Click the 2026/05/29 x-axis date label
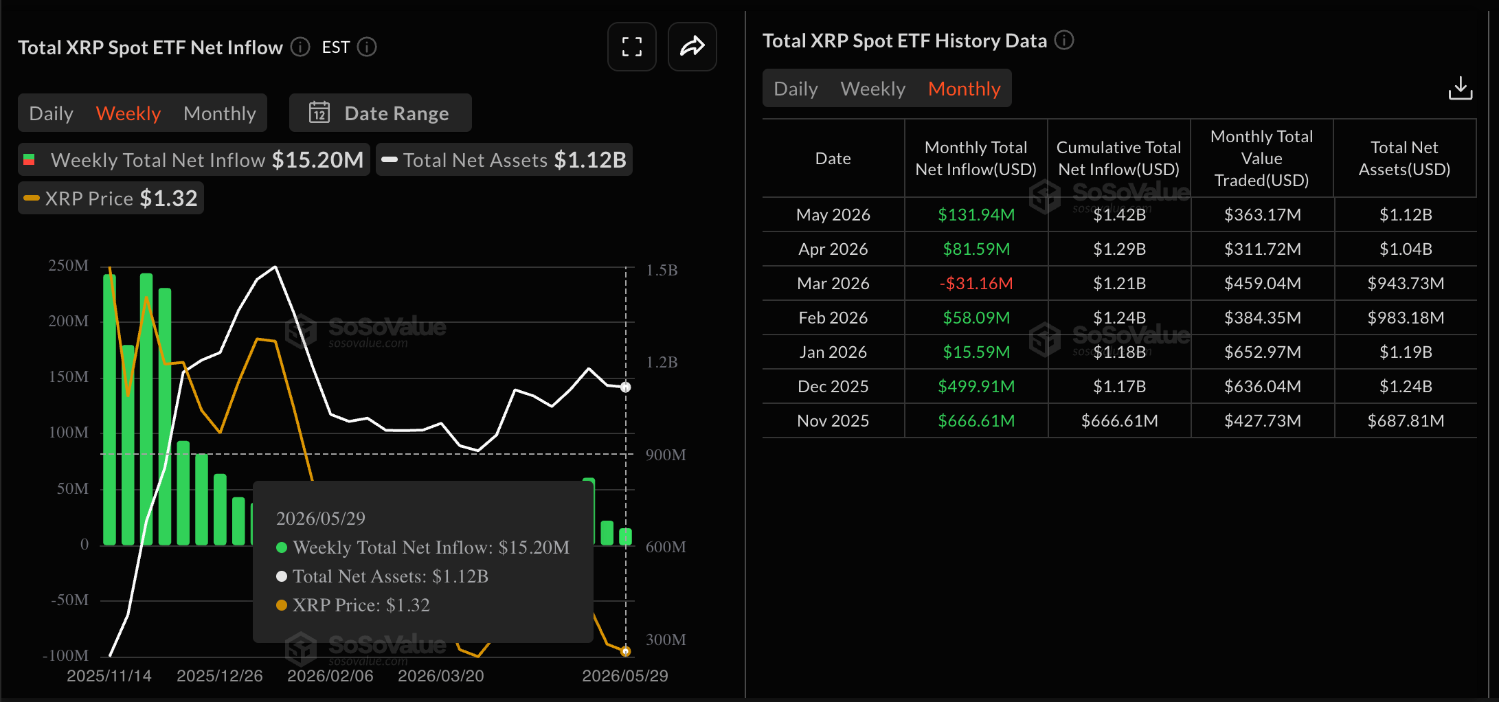This screenshot has height=702, width=1499. pos(625,676)
